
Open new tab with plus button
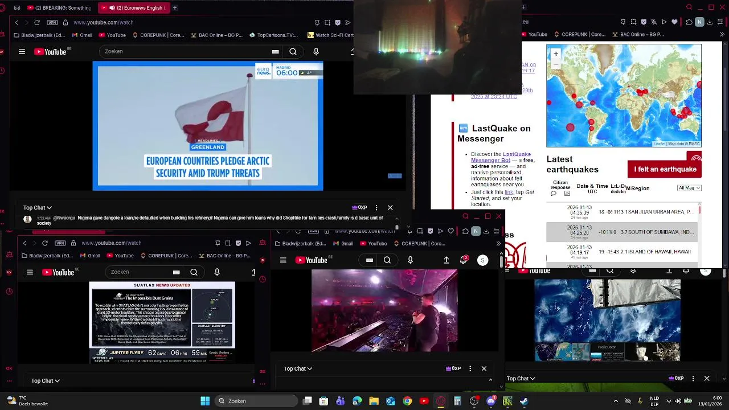click(x=174, y=7)
